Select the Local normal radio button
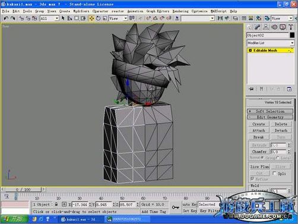Image resolution: width=298 pixels, height=224 pixels. pyautogui.click(x=278, y=157)
